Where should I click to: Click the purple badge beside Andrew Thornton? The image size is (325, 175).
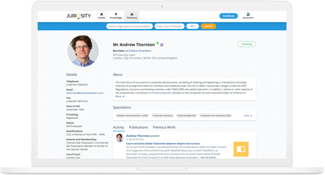coord(162,45)
